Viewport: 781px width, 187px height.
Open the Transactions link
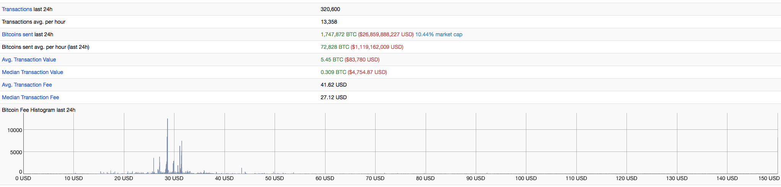(x=17, y=9)
